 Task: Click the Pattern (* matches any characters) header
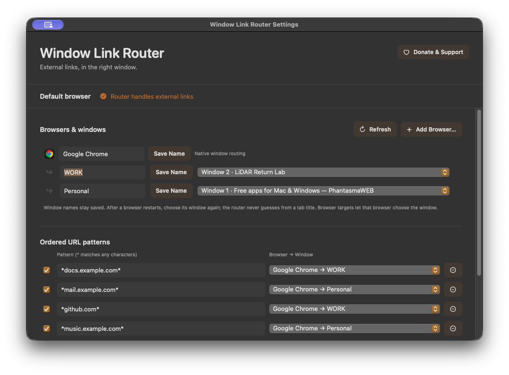pos(97,254)
